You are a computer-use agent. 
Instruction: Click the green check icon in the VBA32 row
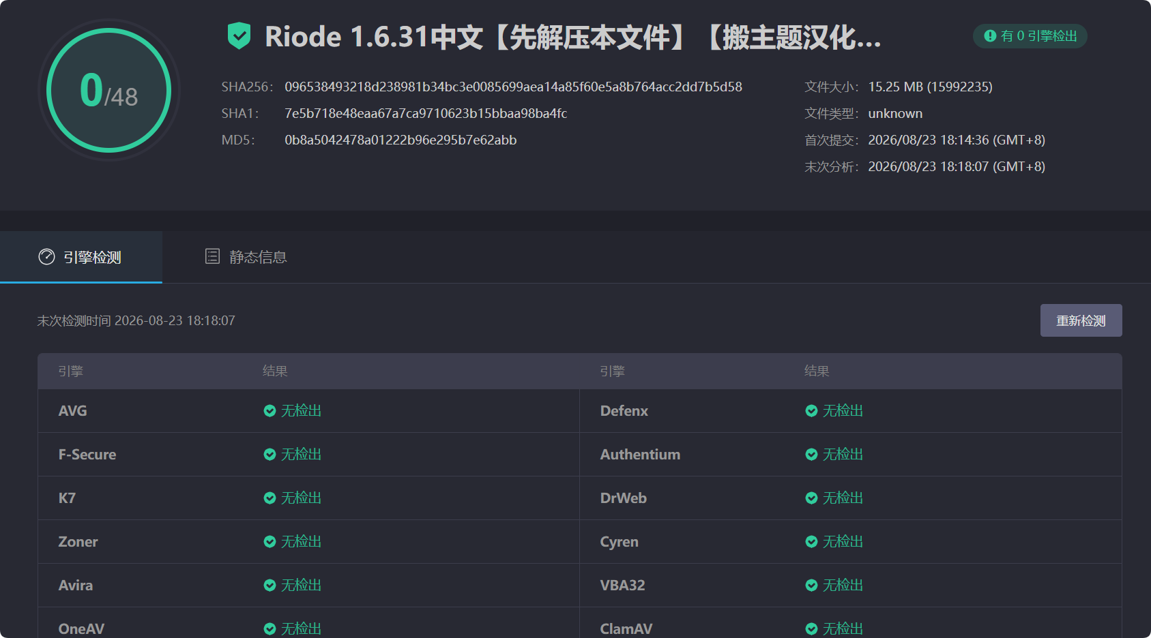click(811, 585)
